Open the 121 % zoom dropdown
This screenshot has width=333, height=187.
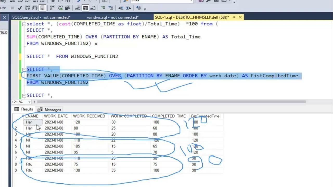(x=29, y=102)
